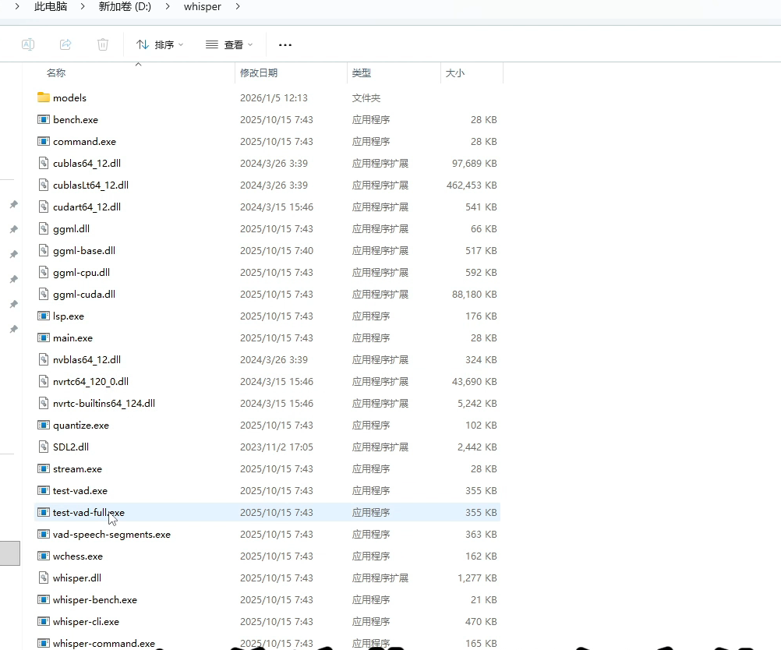The width and height of the screenshot is (781, 650).
Task: Select the command.exe application icon
Action: pos(44,141)
